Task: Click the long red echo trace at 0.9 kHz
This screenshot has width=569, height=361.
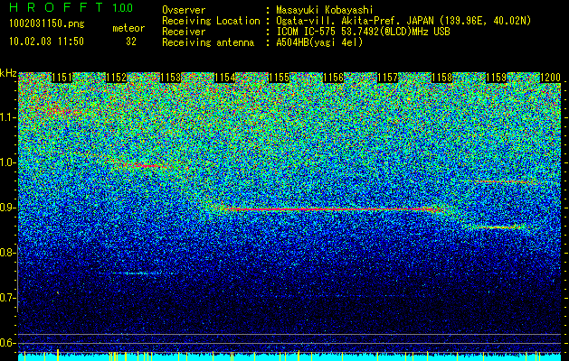Action: coord(330,209)
